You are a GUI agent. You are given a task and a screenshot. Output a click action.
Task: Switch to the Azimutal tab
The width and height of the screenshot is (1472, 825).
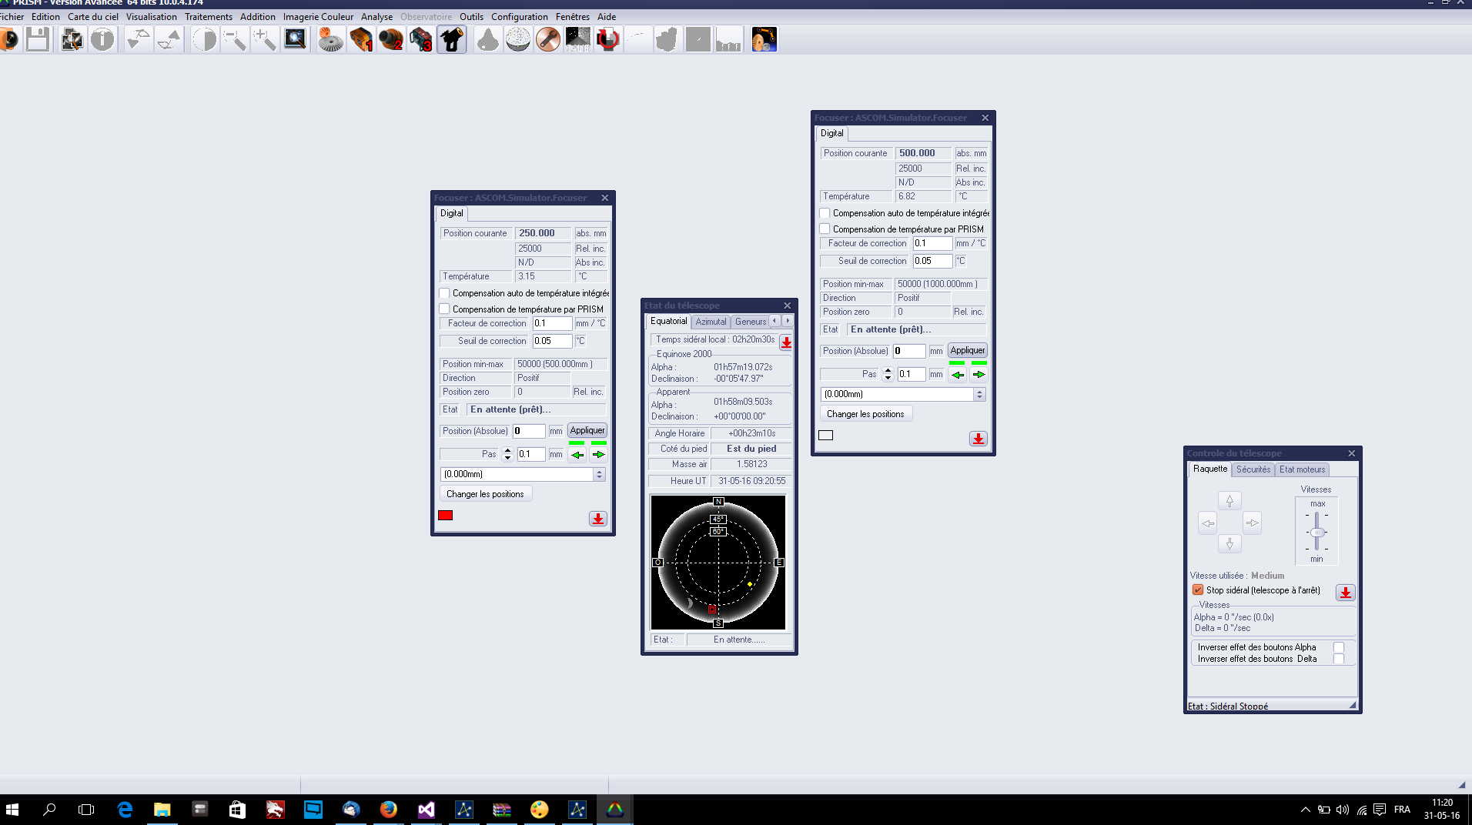(711, 322)
